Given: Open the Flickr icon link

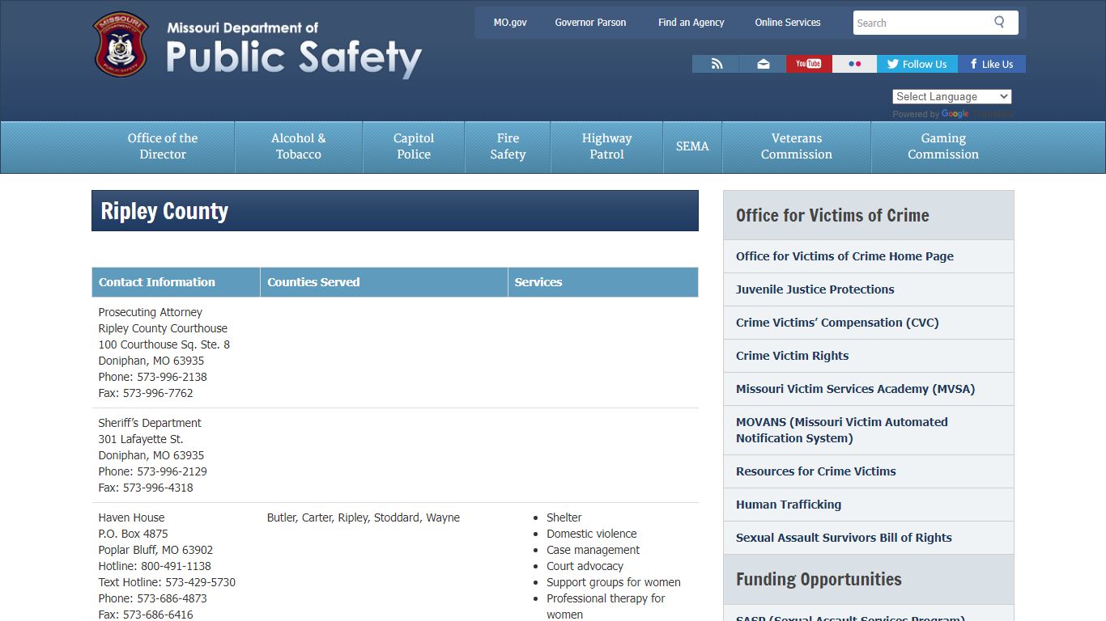Looking at the screenshot, I should click(854, 64).
